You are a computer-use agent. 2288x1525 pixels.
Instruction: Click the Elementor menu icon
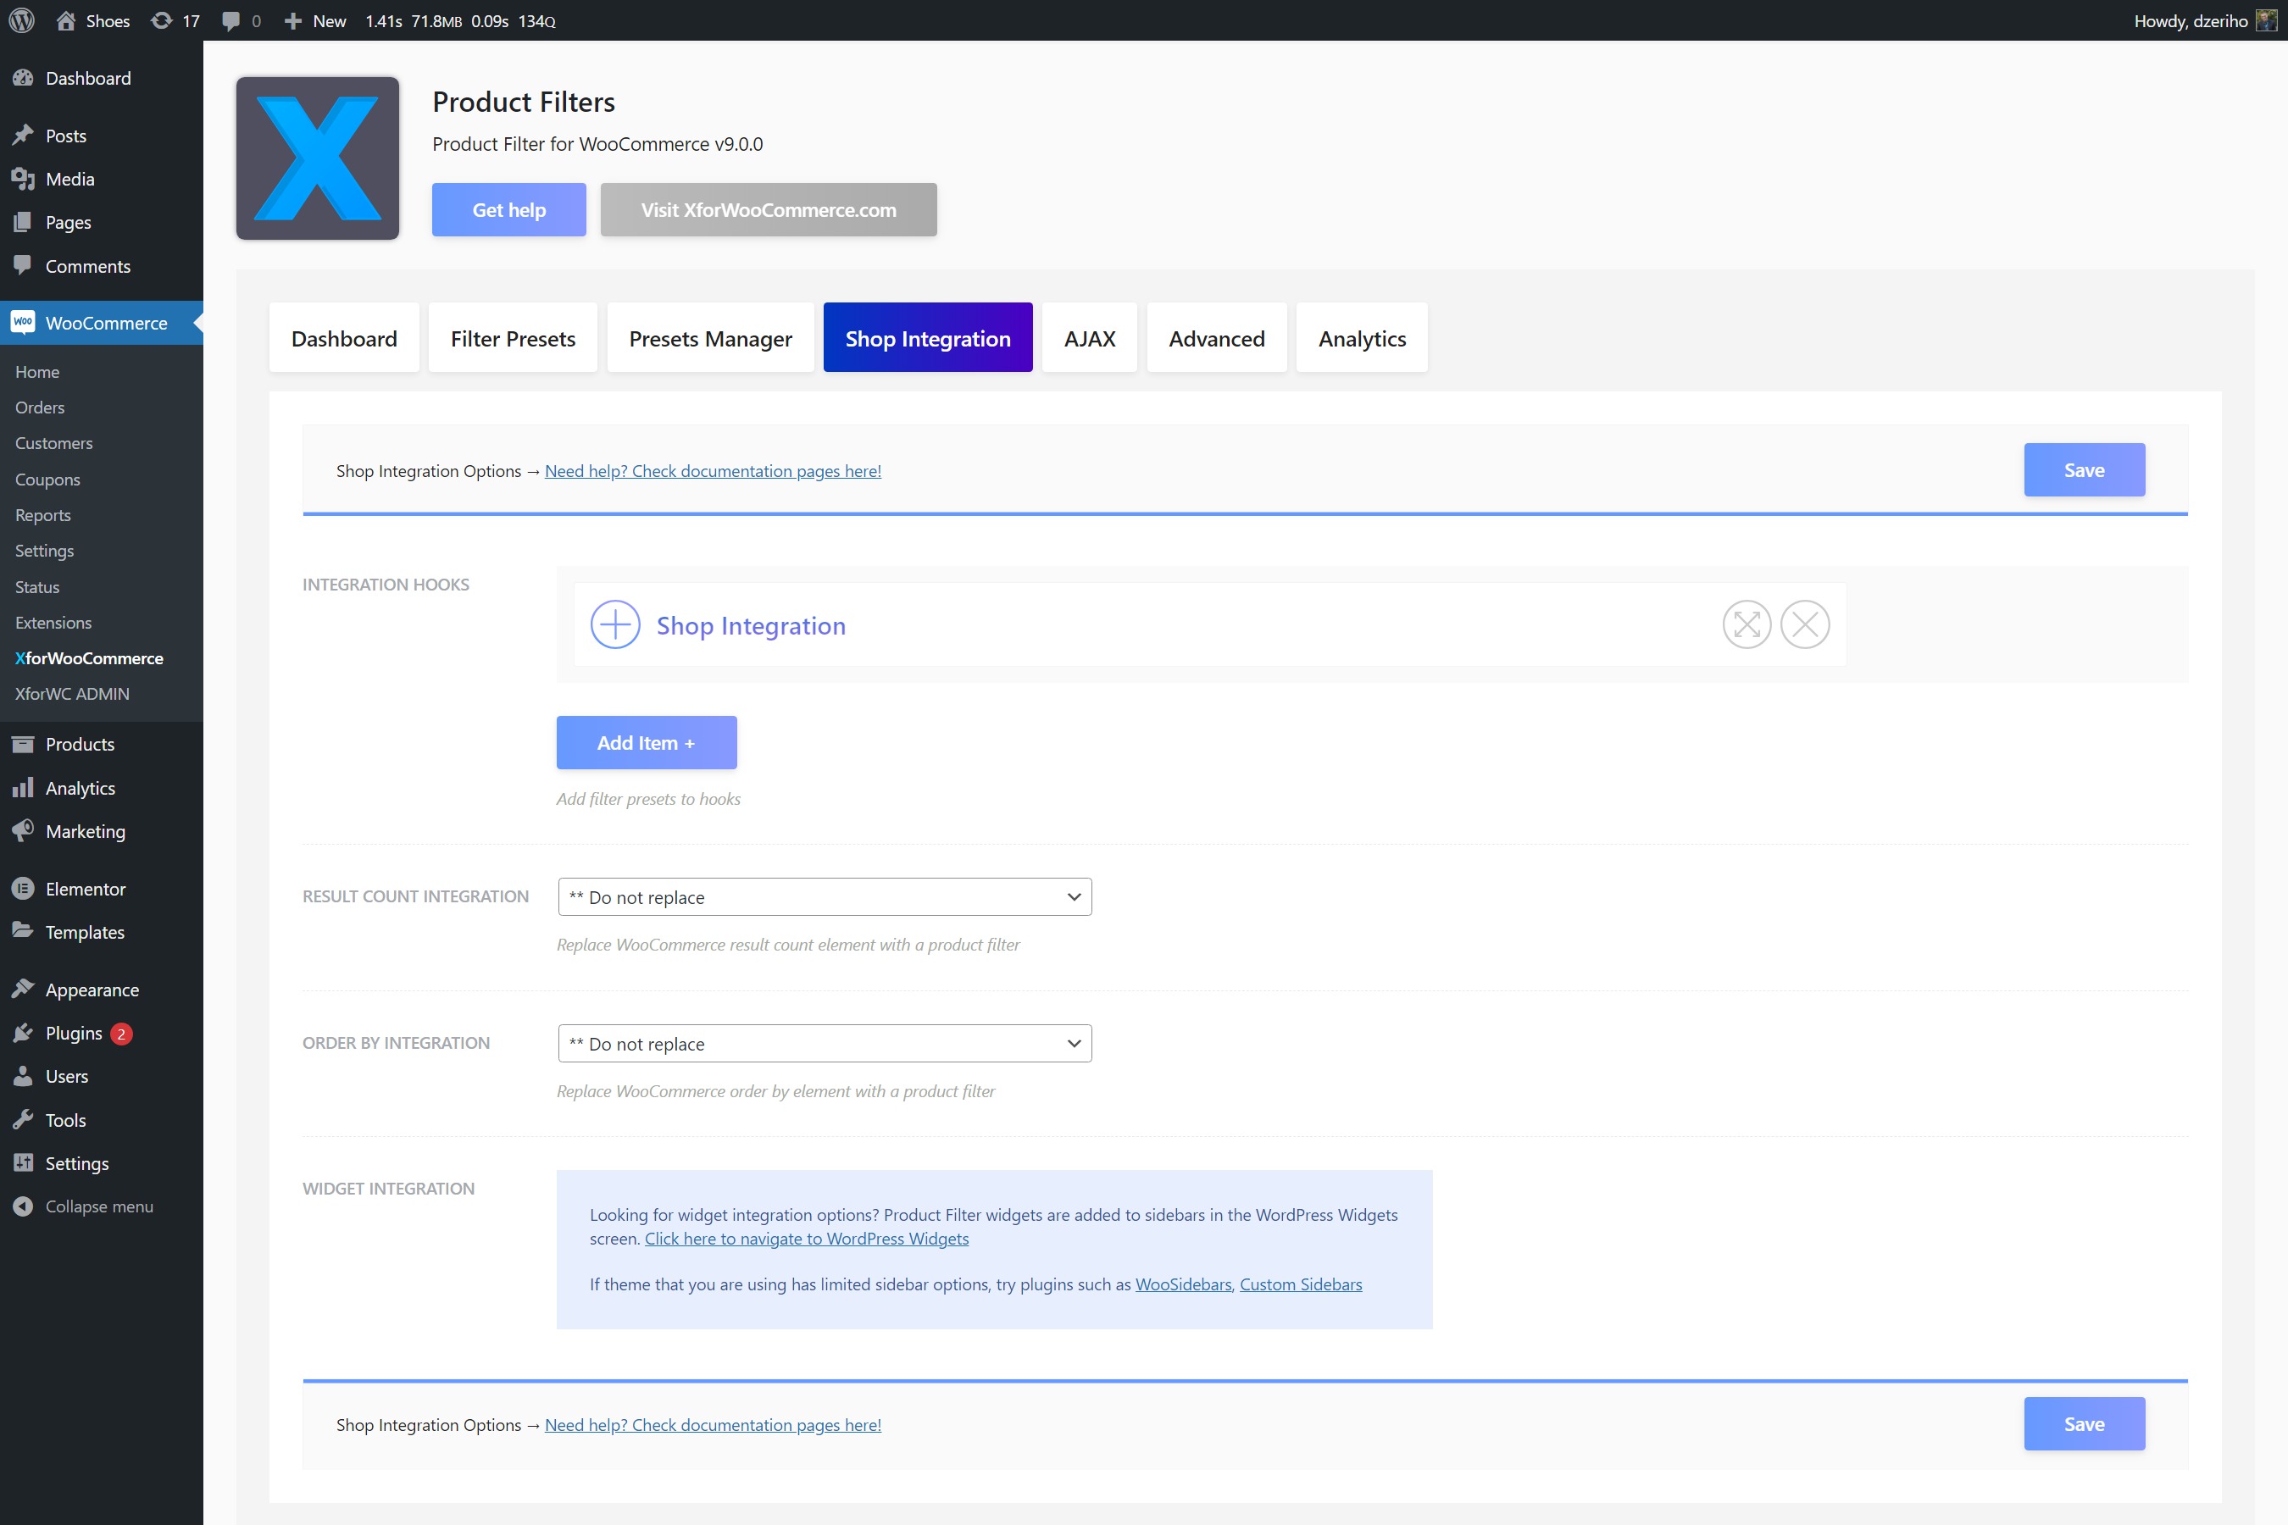coord(24,887)
